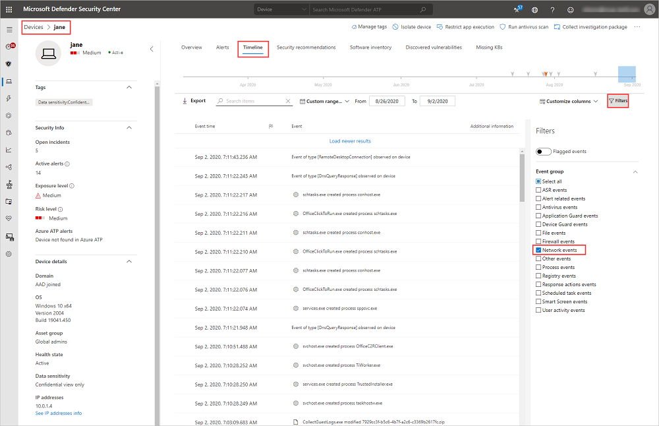Click the From date field

click(x=387, y=102)
